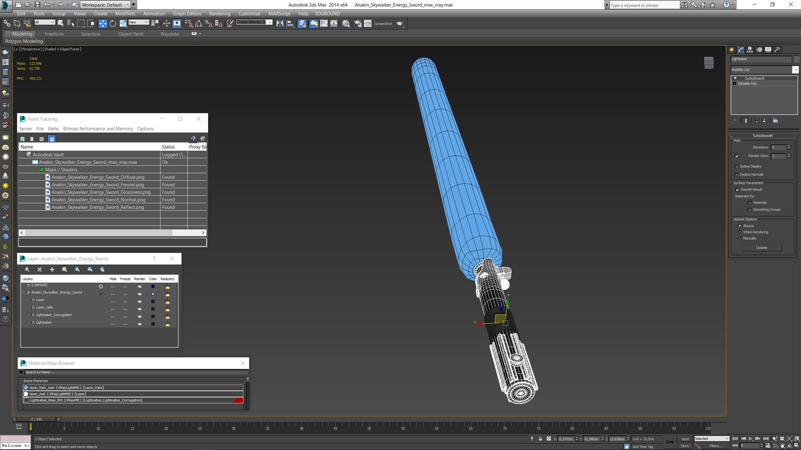The image size is (801, 450).
Task: Open the Material Editor from the toolbar
Action: 346,24
